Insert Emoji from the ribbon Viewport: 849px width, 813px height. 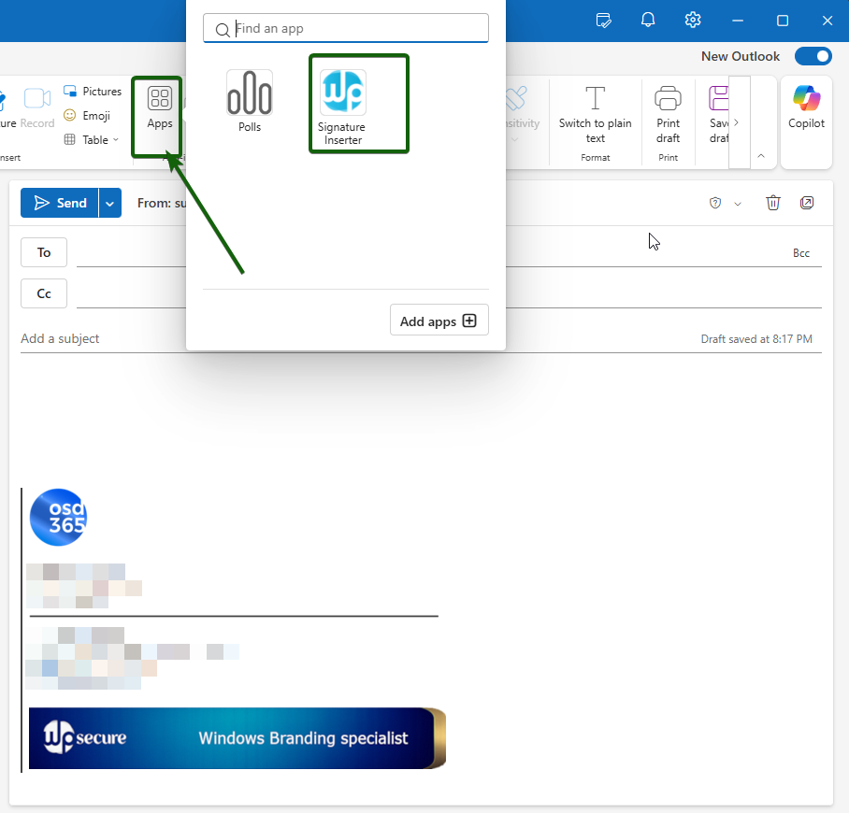point(87,116)
